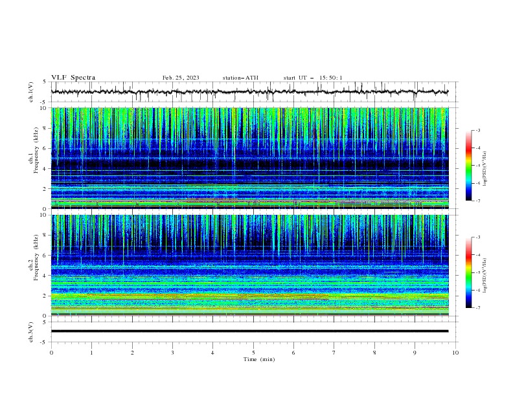Click the time axis tick label "2"
The width and height of the screenshot is (513, 396).
coord(132,353)
